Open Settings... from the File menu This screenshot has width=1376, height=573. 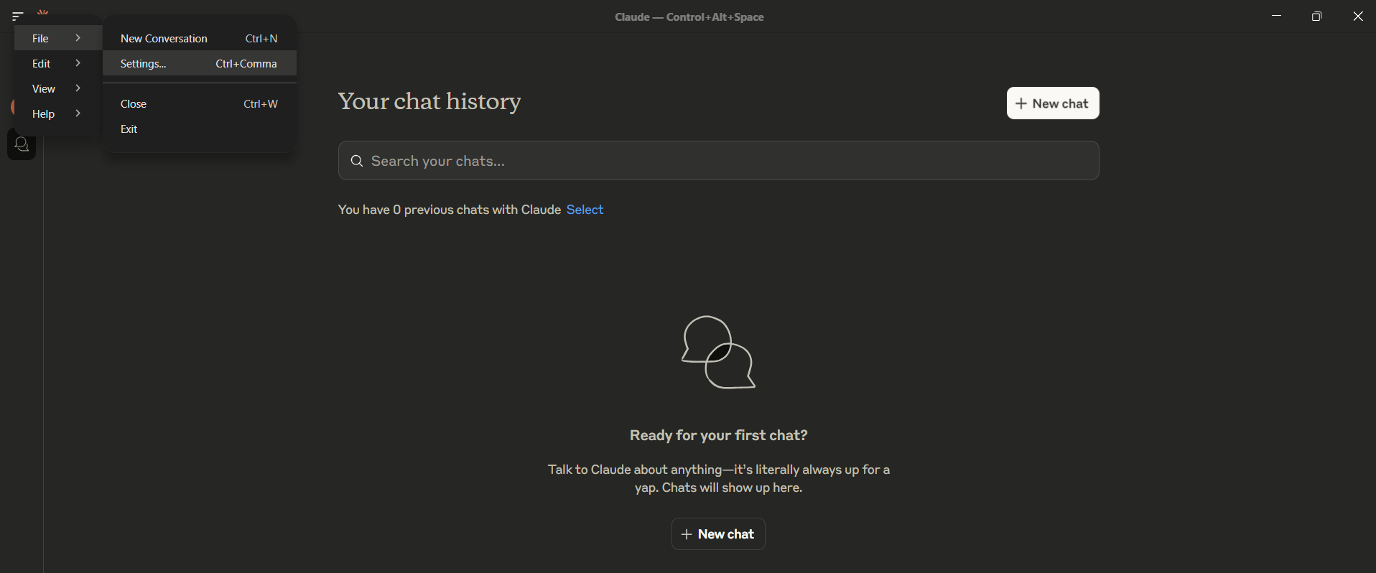point(200,63)
